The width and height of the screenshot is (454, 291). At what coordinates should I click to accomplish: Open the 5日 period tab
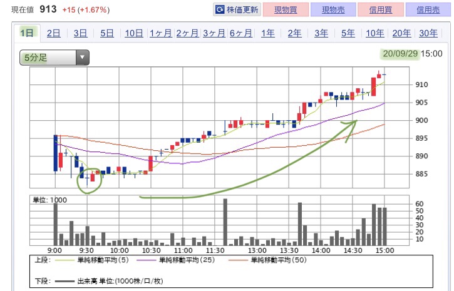(107, 33)
